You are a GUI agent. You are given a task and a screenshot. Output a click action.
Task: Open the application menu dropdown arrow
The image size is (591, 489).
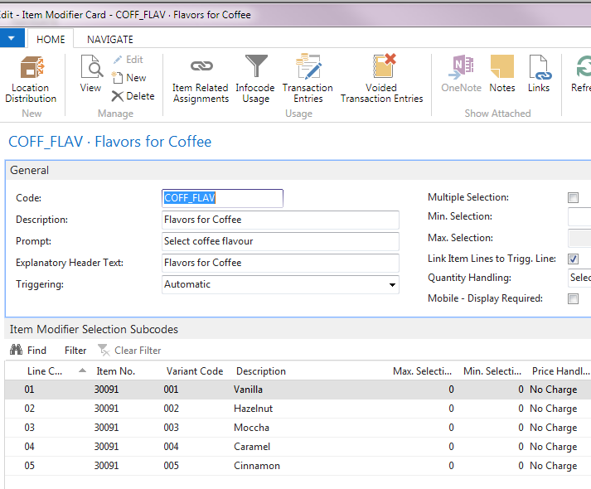pos(12,38)
